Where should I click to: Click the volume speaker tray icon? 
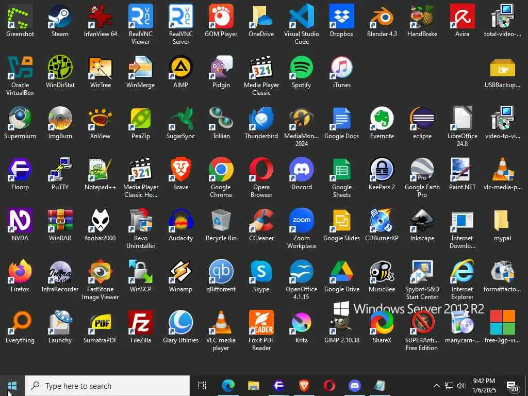pos(460,386)
